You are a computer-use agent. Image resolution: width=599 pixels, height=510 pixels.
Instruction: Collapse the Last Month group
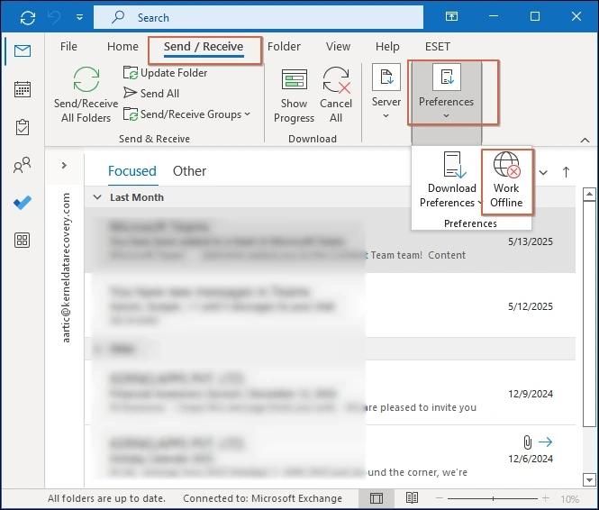[x=97, y=197]
